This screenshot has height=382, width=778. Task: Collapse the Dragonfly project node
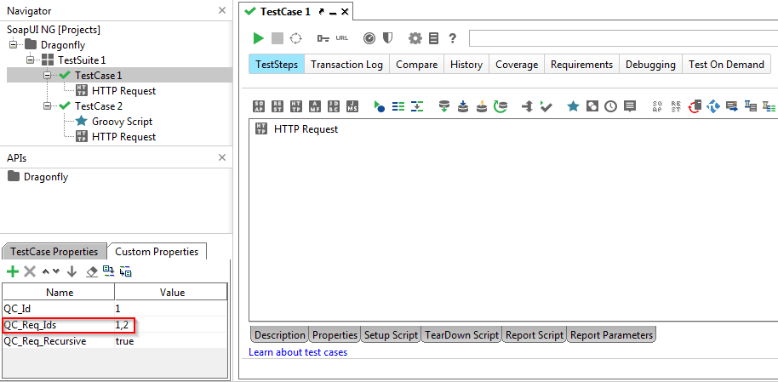point(14,45)
